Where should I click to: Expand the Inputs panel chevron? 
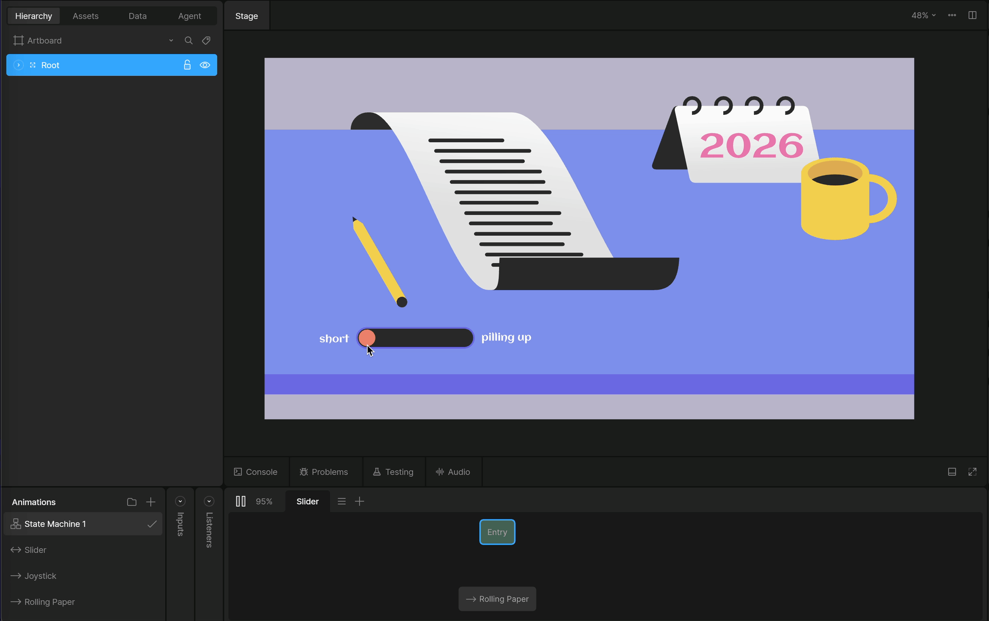pyautogui.click(x=180, y=502)
